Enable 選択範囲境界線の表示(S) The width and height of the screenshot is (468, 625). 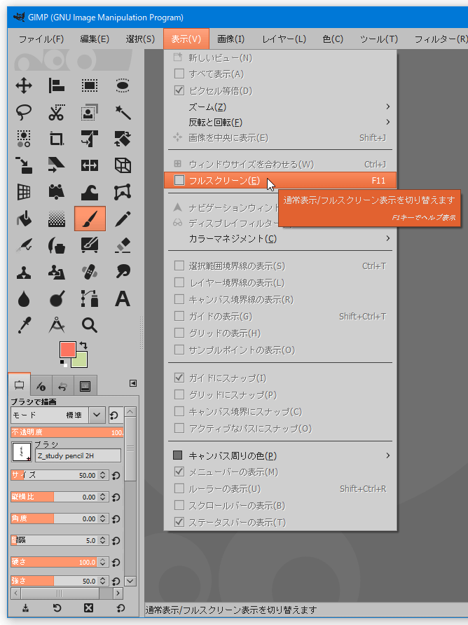179,266
